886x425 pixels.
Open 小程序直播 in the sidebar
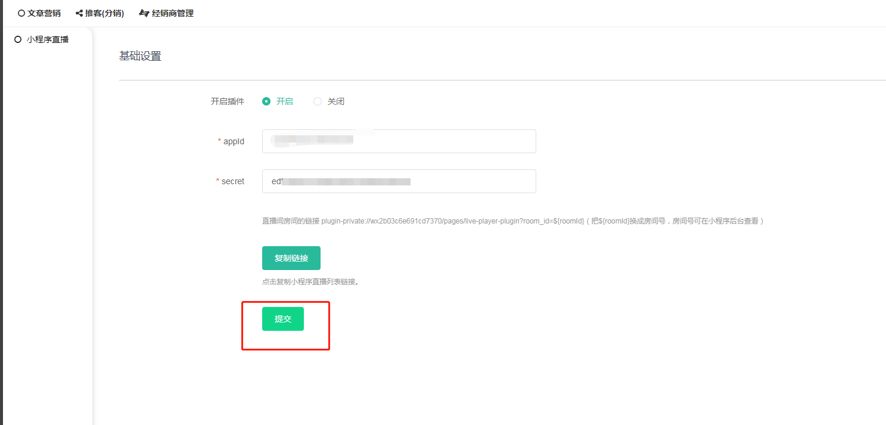[x=48, y=40]
